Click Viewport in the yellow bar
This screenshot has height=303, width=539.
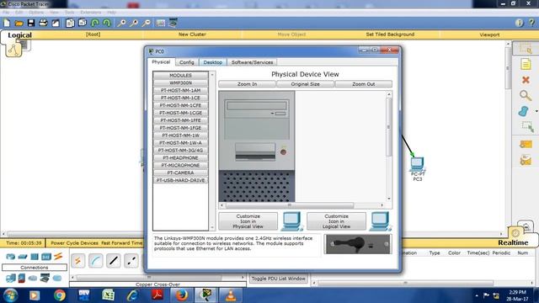[x=489, y=35]
